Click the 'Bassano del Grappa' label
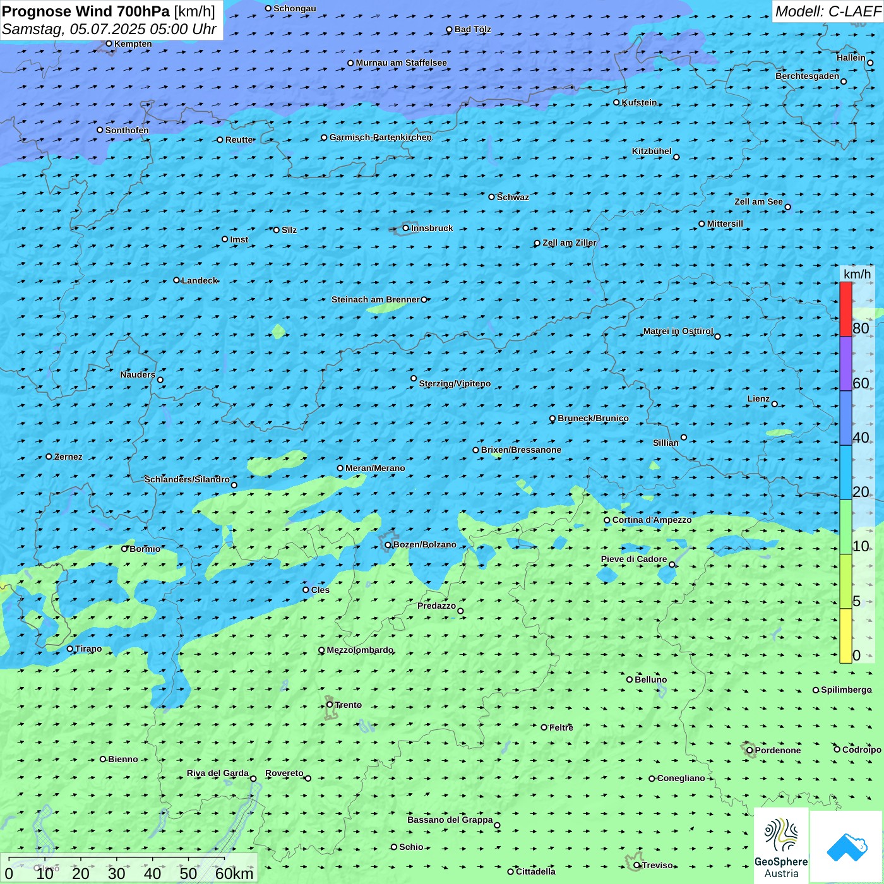Image resolution: width=884 pixels, height=884 pixels. 450,820
